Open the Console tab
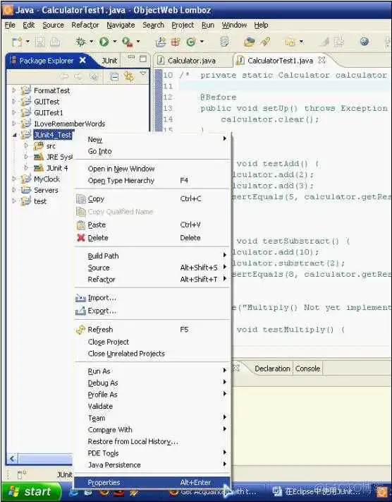The height and width of the screenshot is (502, 392). click(307, 369)
